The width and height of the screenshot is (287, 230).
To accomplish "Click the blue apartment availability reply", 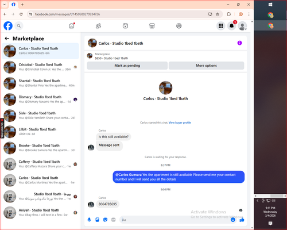I will 179,177.
